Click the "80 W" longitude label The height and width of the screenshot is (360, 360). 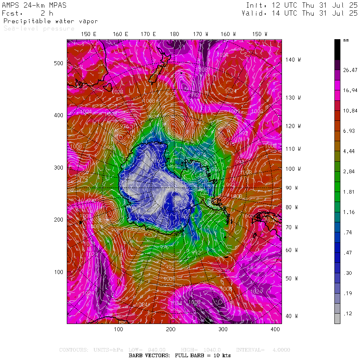click(x=292, y=207)
